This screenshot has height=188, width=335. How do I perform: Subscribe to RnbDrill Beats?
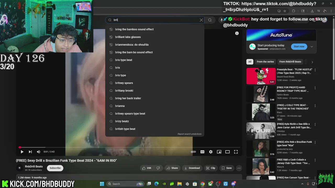point(55,168)
